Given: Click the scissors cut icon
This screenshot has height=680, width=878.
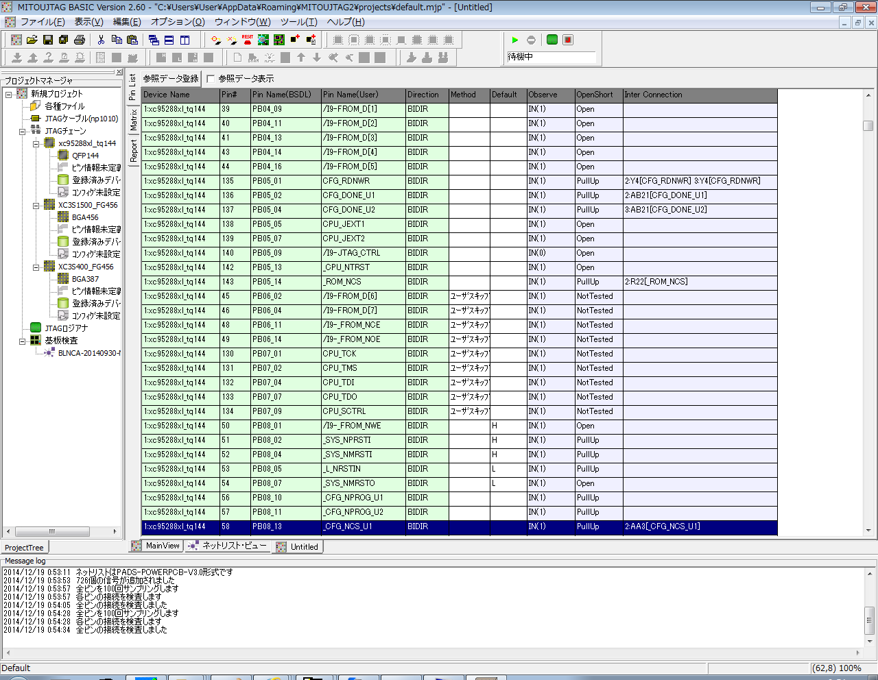Looking at the screenshot, I should tap(101, 40).
